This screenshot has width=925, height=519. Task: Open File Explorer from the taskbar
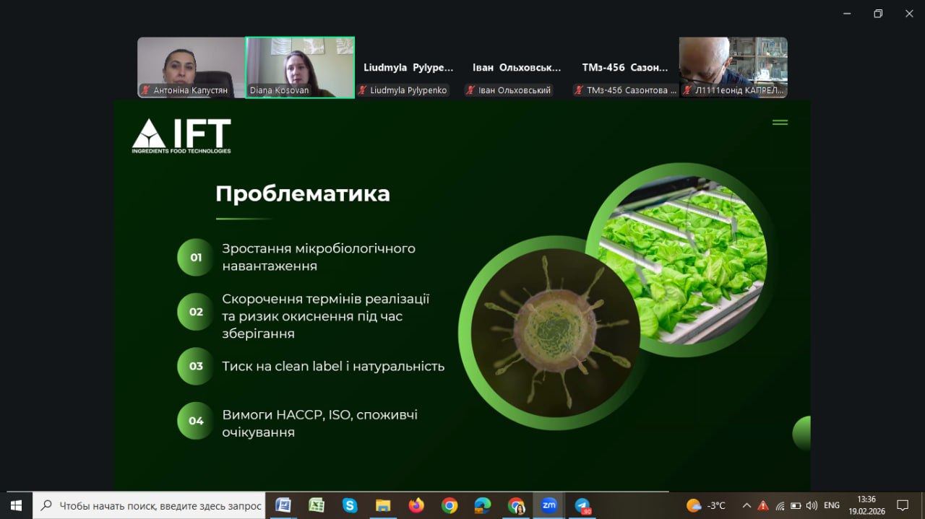[x=383, y=505]
